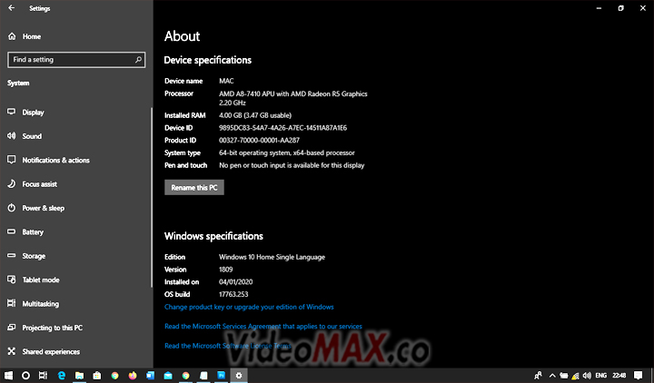Open volume control in system tray
Image resolution: width=654 pixels, height=383 pixels.
click(588, 376)
